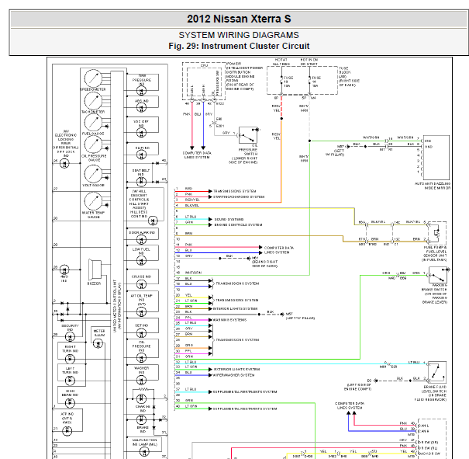Select the meter illum lamp symbol
Screen dimensions: 469x459
point(98,343)
